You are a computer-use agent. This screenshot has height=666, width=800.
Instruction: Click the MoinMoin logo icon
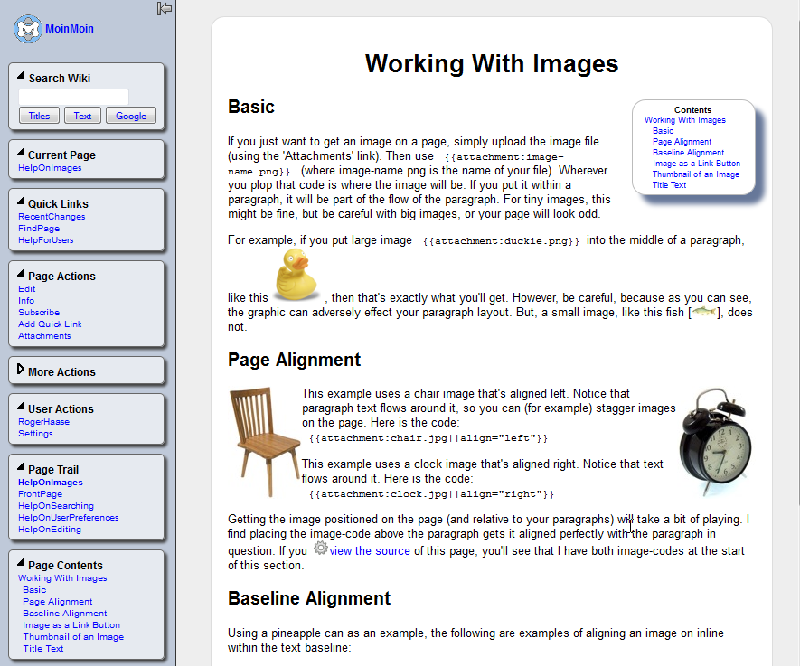(28, 29)
